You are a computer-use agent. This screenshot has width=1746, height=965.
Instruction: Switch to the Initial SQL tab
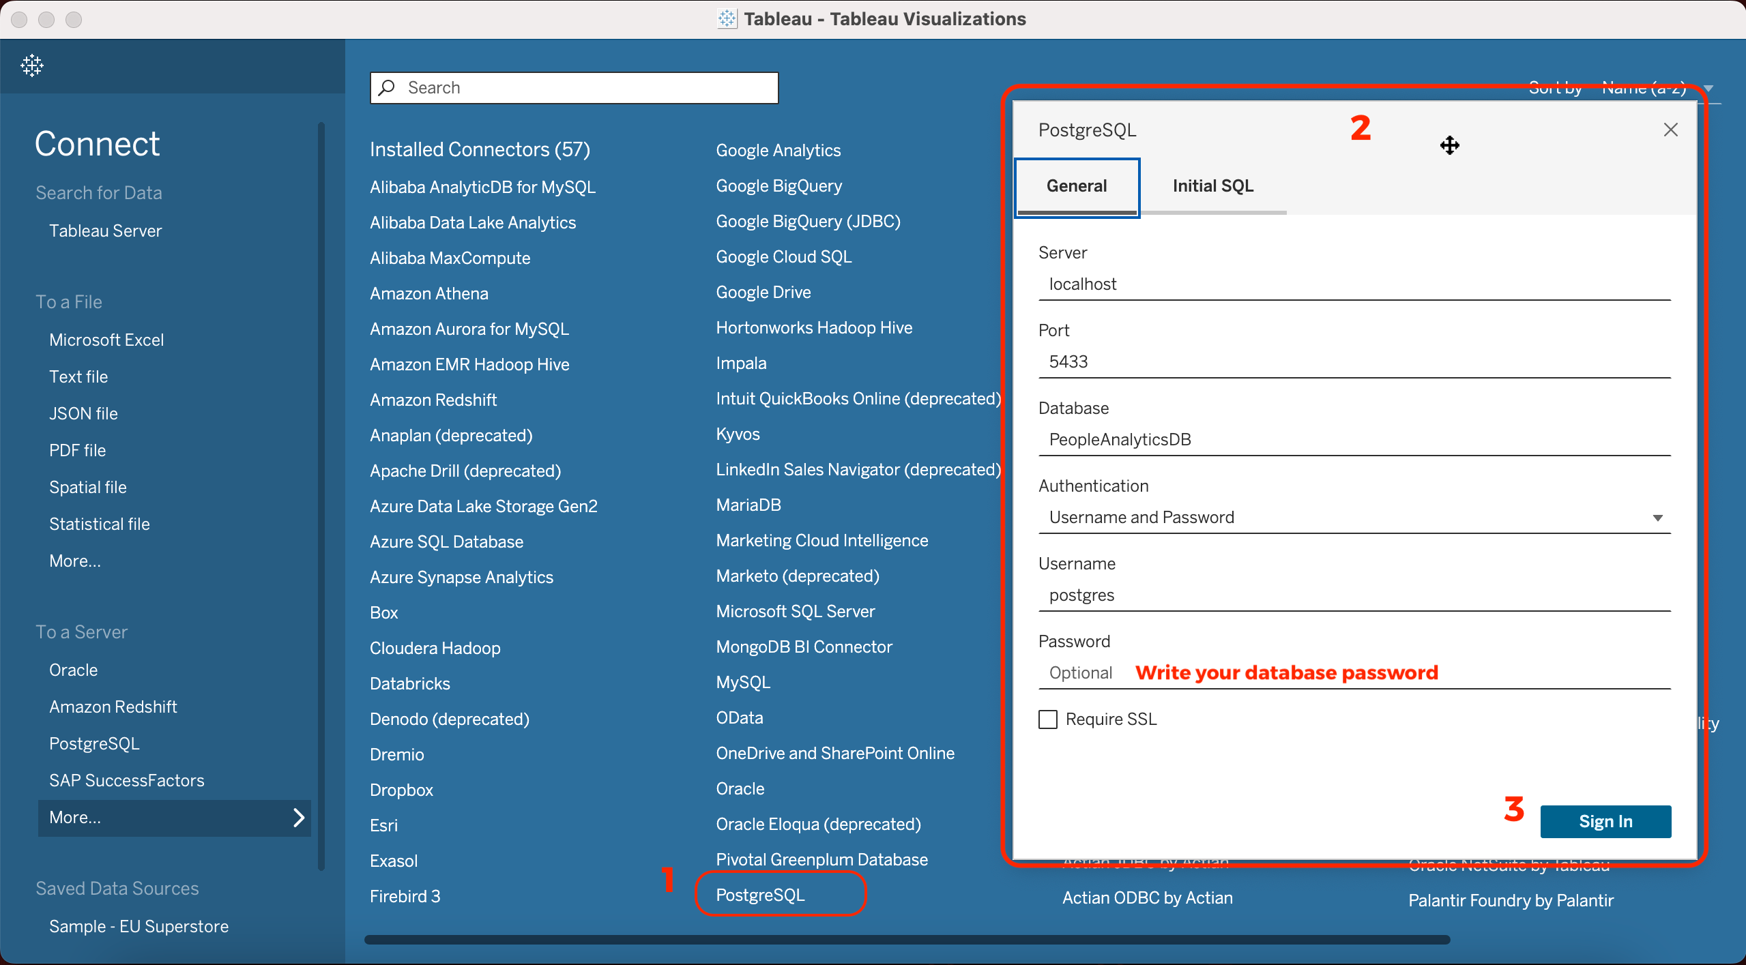pos(1212,185)
